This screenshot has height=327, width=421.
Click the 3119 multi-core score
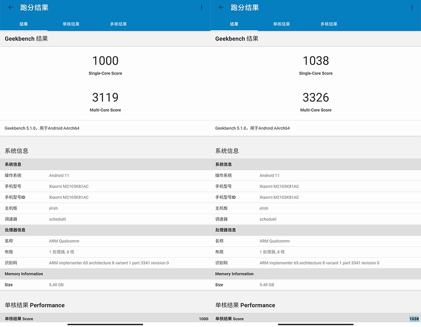[105, 97]
